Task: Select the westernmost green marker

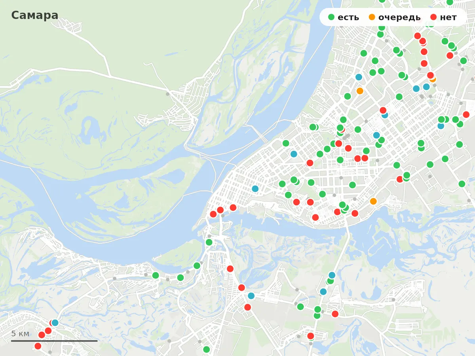Action: tap(156, 275)
